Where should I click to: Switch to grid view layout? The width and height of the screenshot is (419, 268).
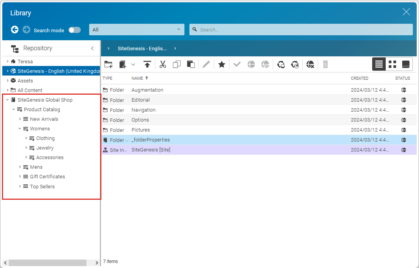point(392,64)
